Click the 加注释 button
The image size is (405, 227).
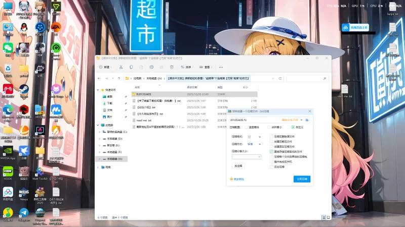(238, 165)
